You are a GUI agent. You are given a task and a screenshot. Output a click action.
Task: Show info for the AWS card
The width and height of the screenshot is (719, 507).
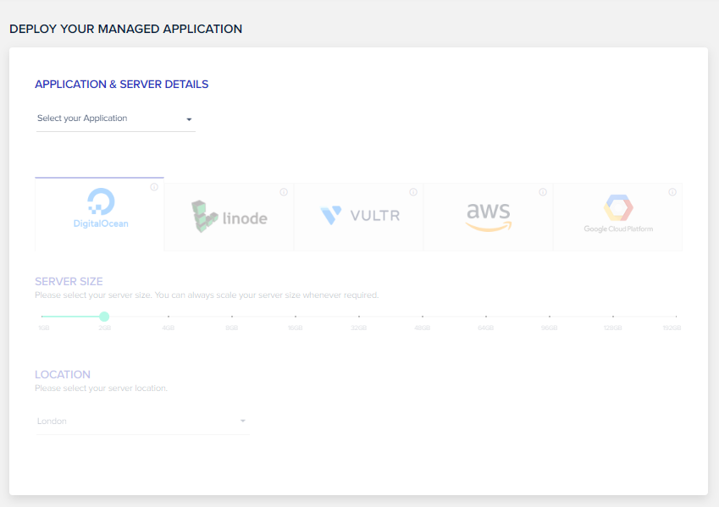pos(543,192)
